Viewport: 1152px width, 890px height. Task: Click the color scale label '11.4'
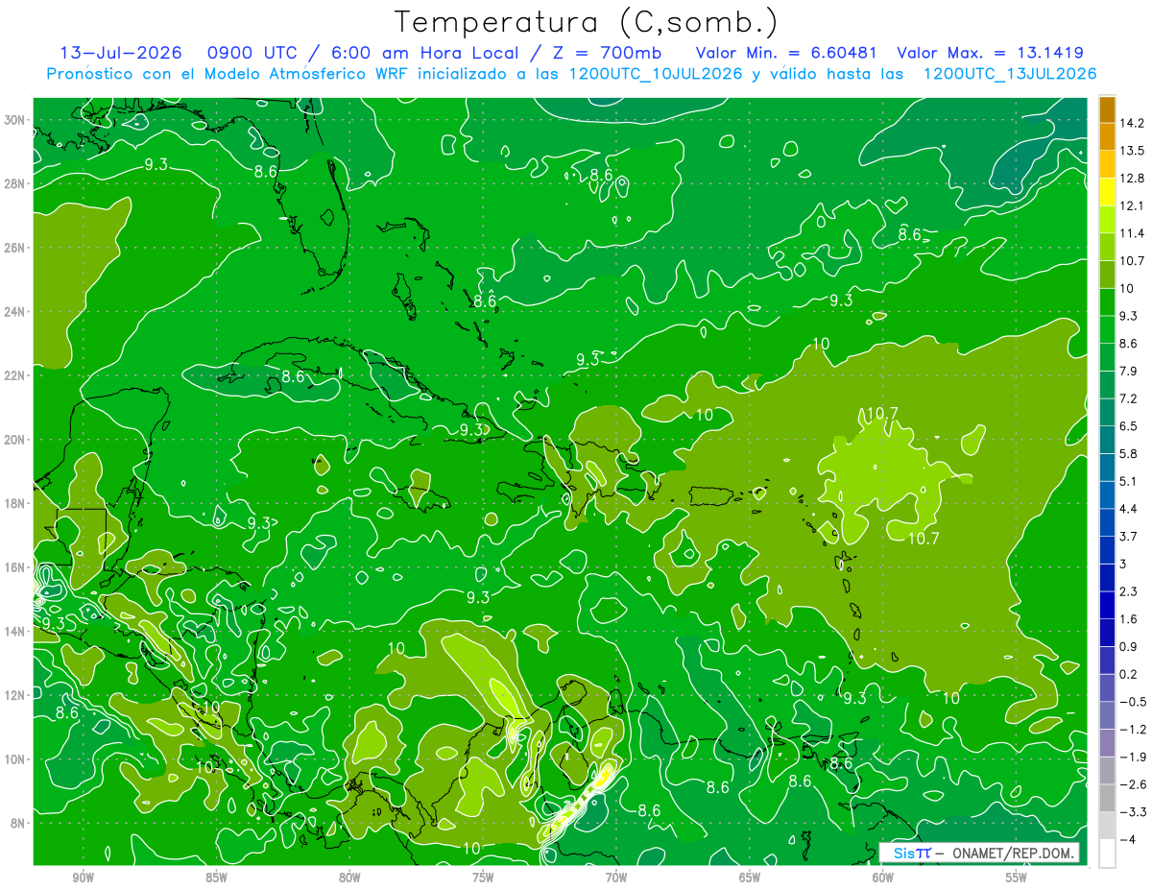(1132, 233)
